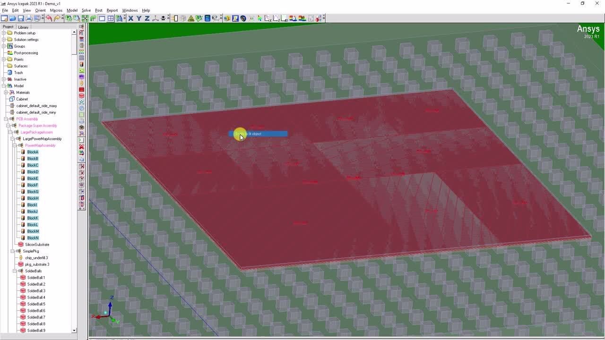Click the Run solution calculator icon
The image size is (605, 340).
point(207,18)
